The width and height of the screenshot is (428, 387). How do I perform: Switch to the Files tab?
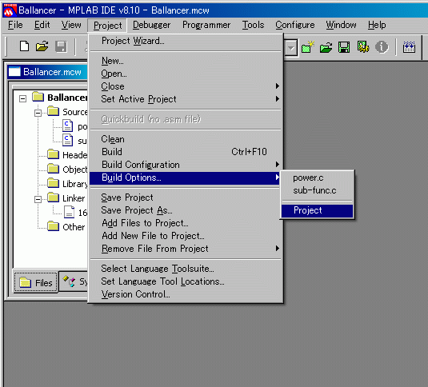tap(36, 282)
